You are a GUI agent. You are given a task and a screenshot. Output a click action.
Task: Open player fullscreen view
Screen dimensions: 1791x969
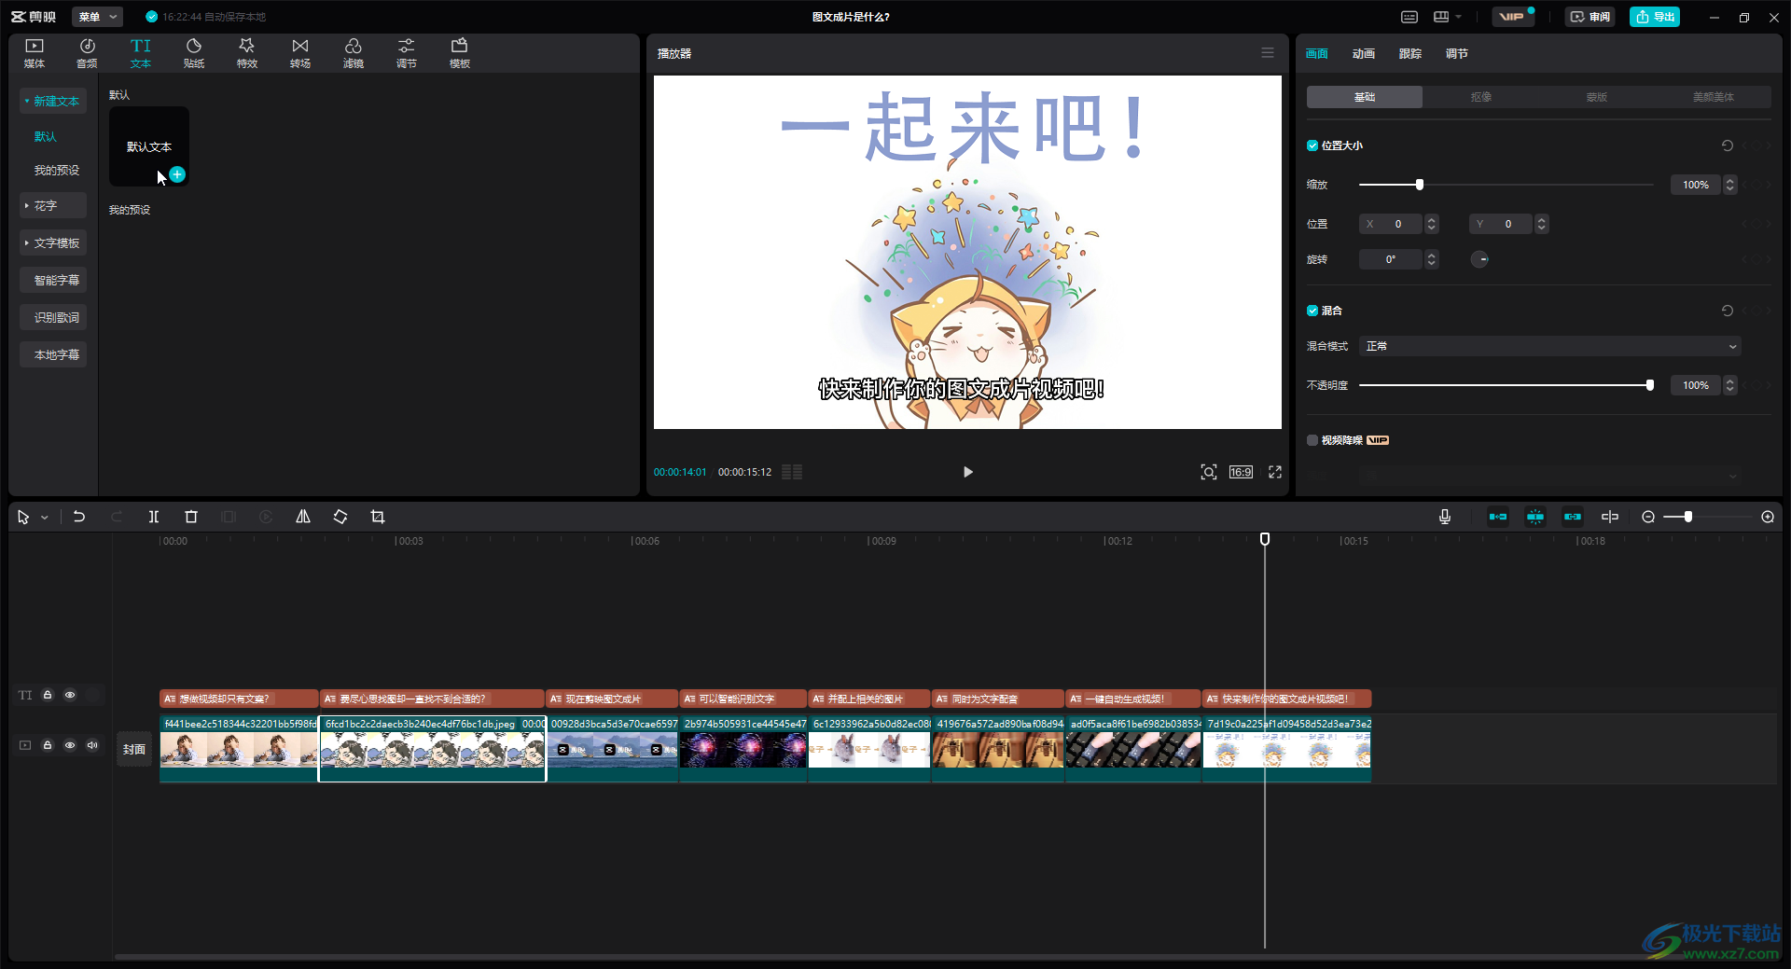point(1275,472)
